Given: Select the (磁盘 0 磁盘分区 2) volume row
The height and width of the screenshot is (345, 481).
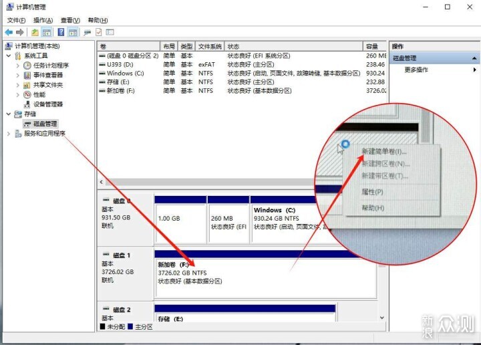Looking at the screenshot, I should click(x=242, y=56).
